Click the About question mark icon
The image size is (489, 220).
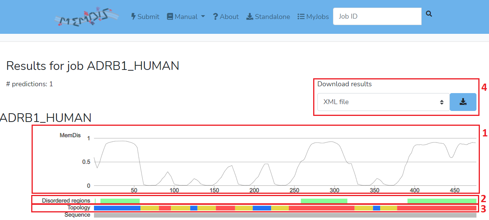pyautogui.click(x=215, y=17)
